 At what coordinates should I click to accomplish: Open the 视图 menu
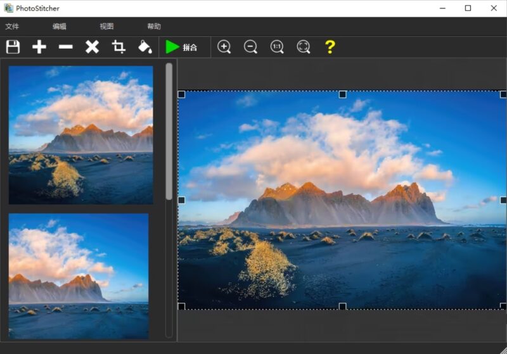[x=106, y=27]
